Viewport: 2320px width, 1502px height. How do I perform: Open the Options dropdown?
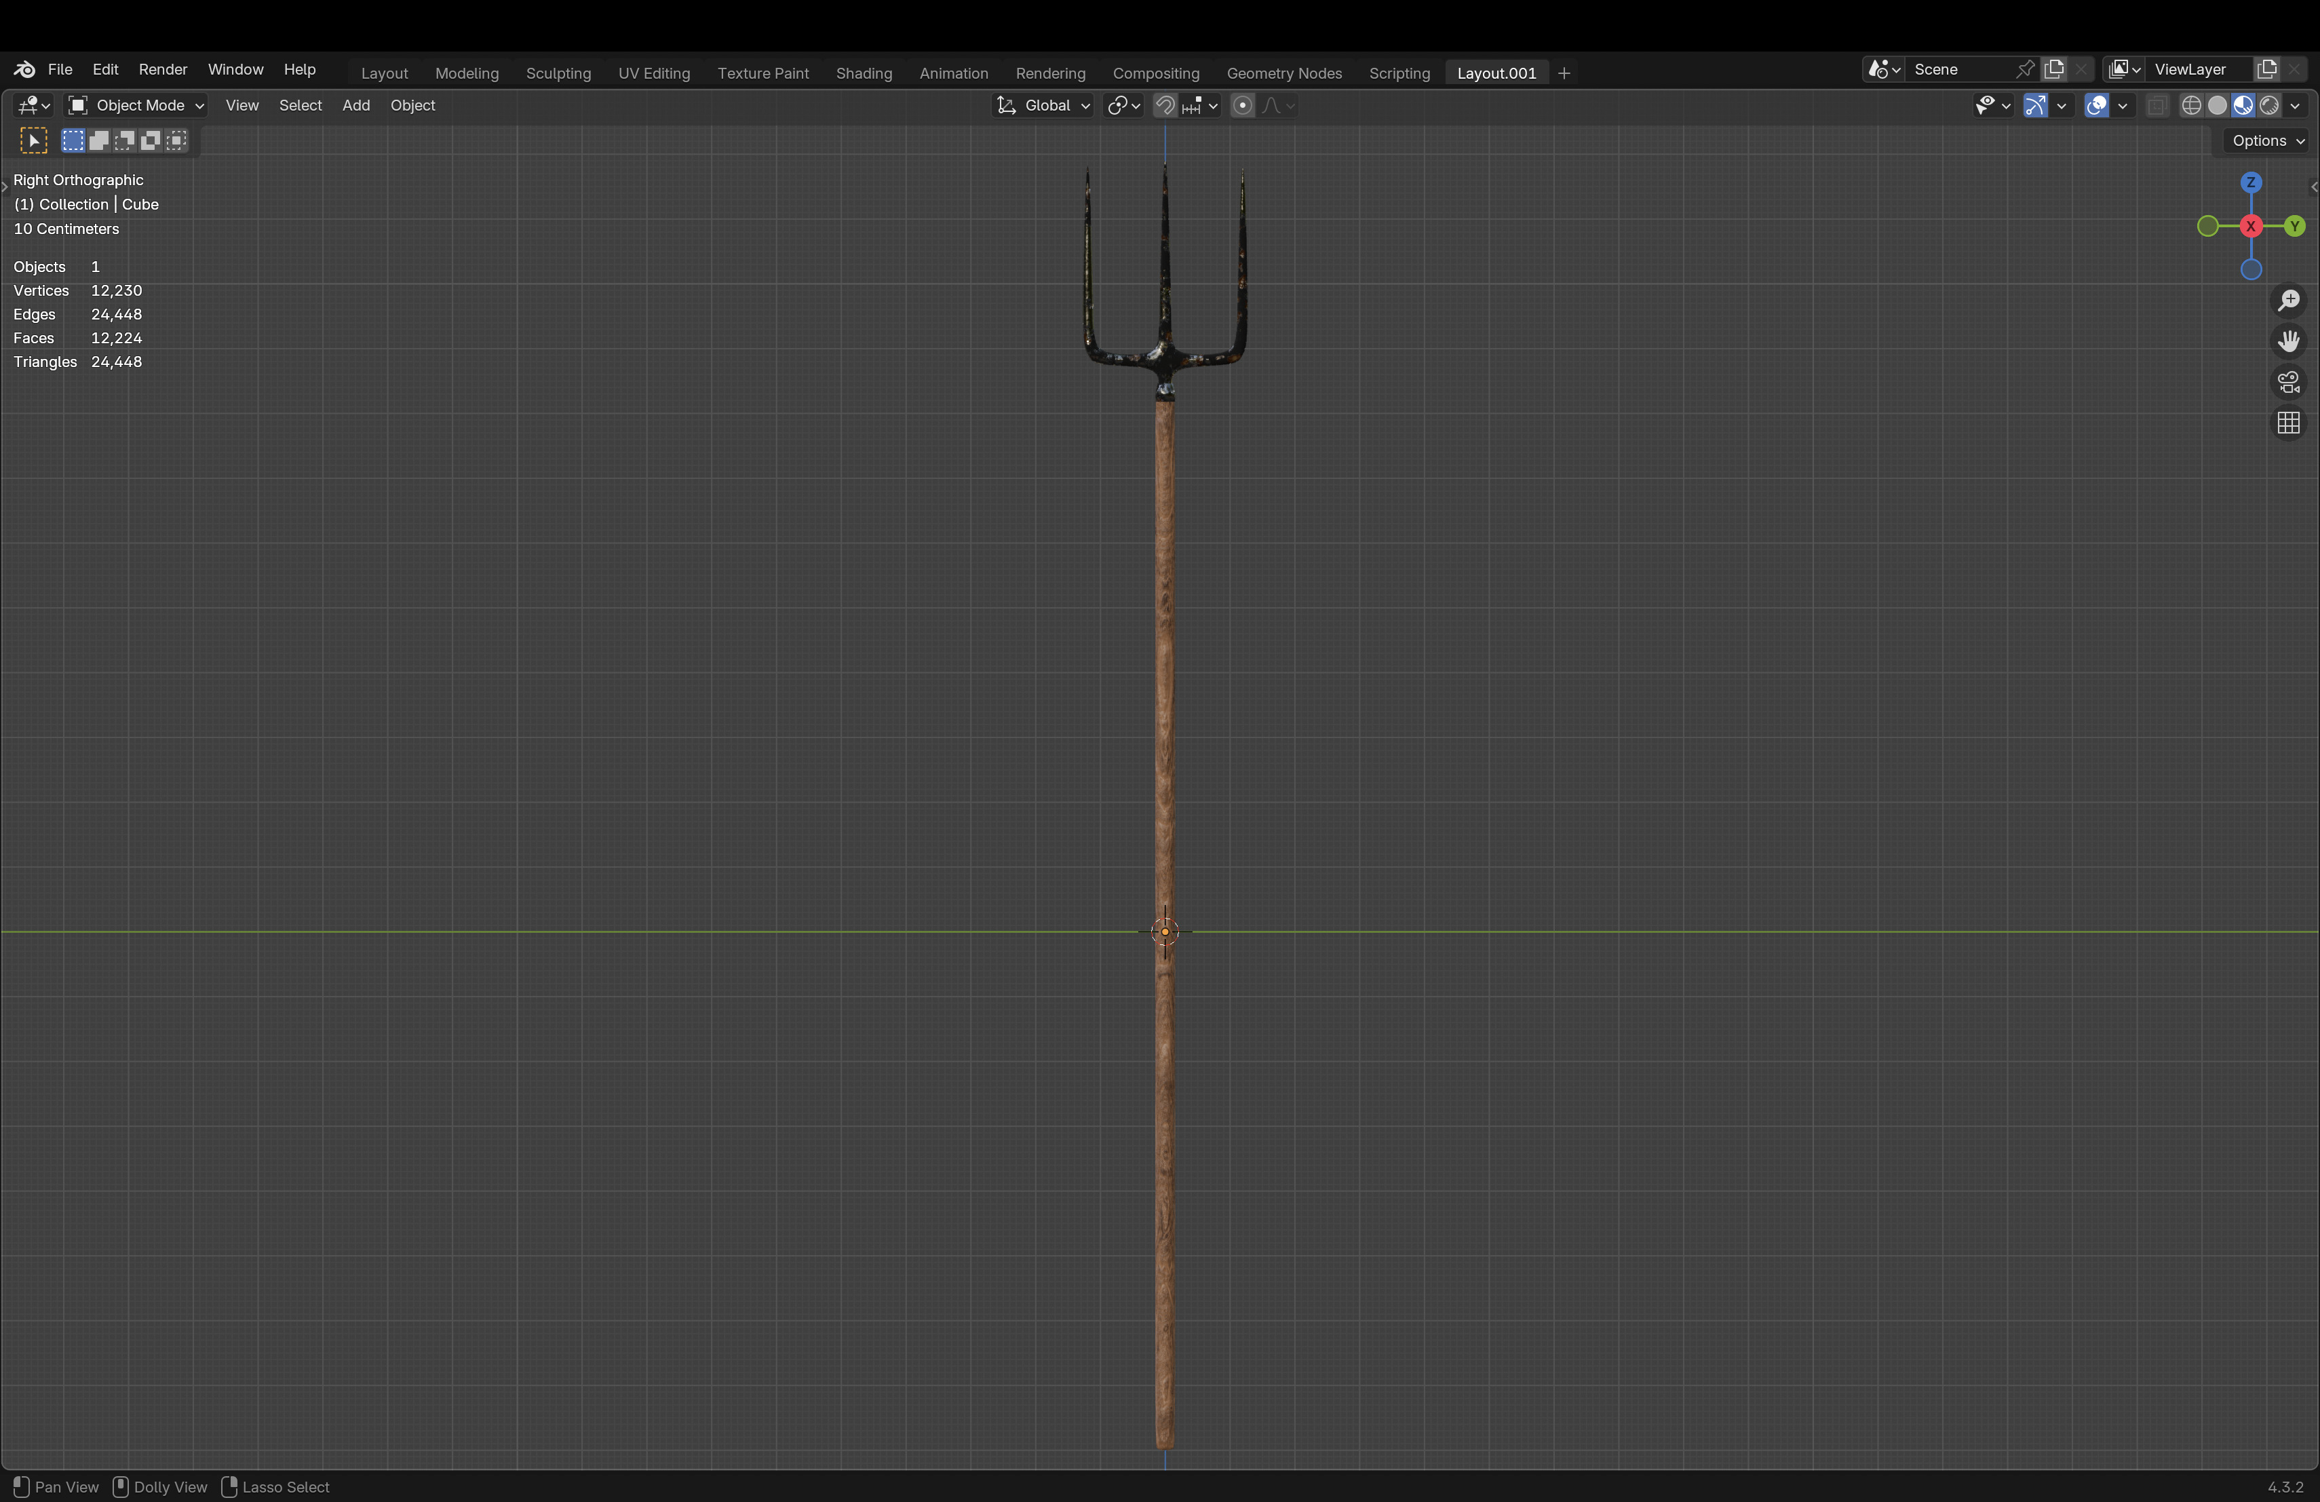(2268, 140)
